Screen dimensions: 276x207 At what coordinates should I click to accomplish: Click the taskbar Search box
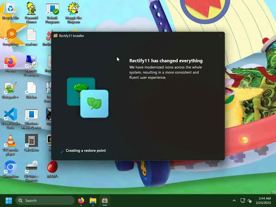point(45,201)
